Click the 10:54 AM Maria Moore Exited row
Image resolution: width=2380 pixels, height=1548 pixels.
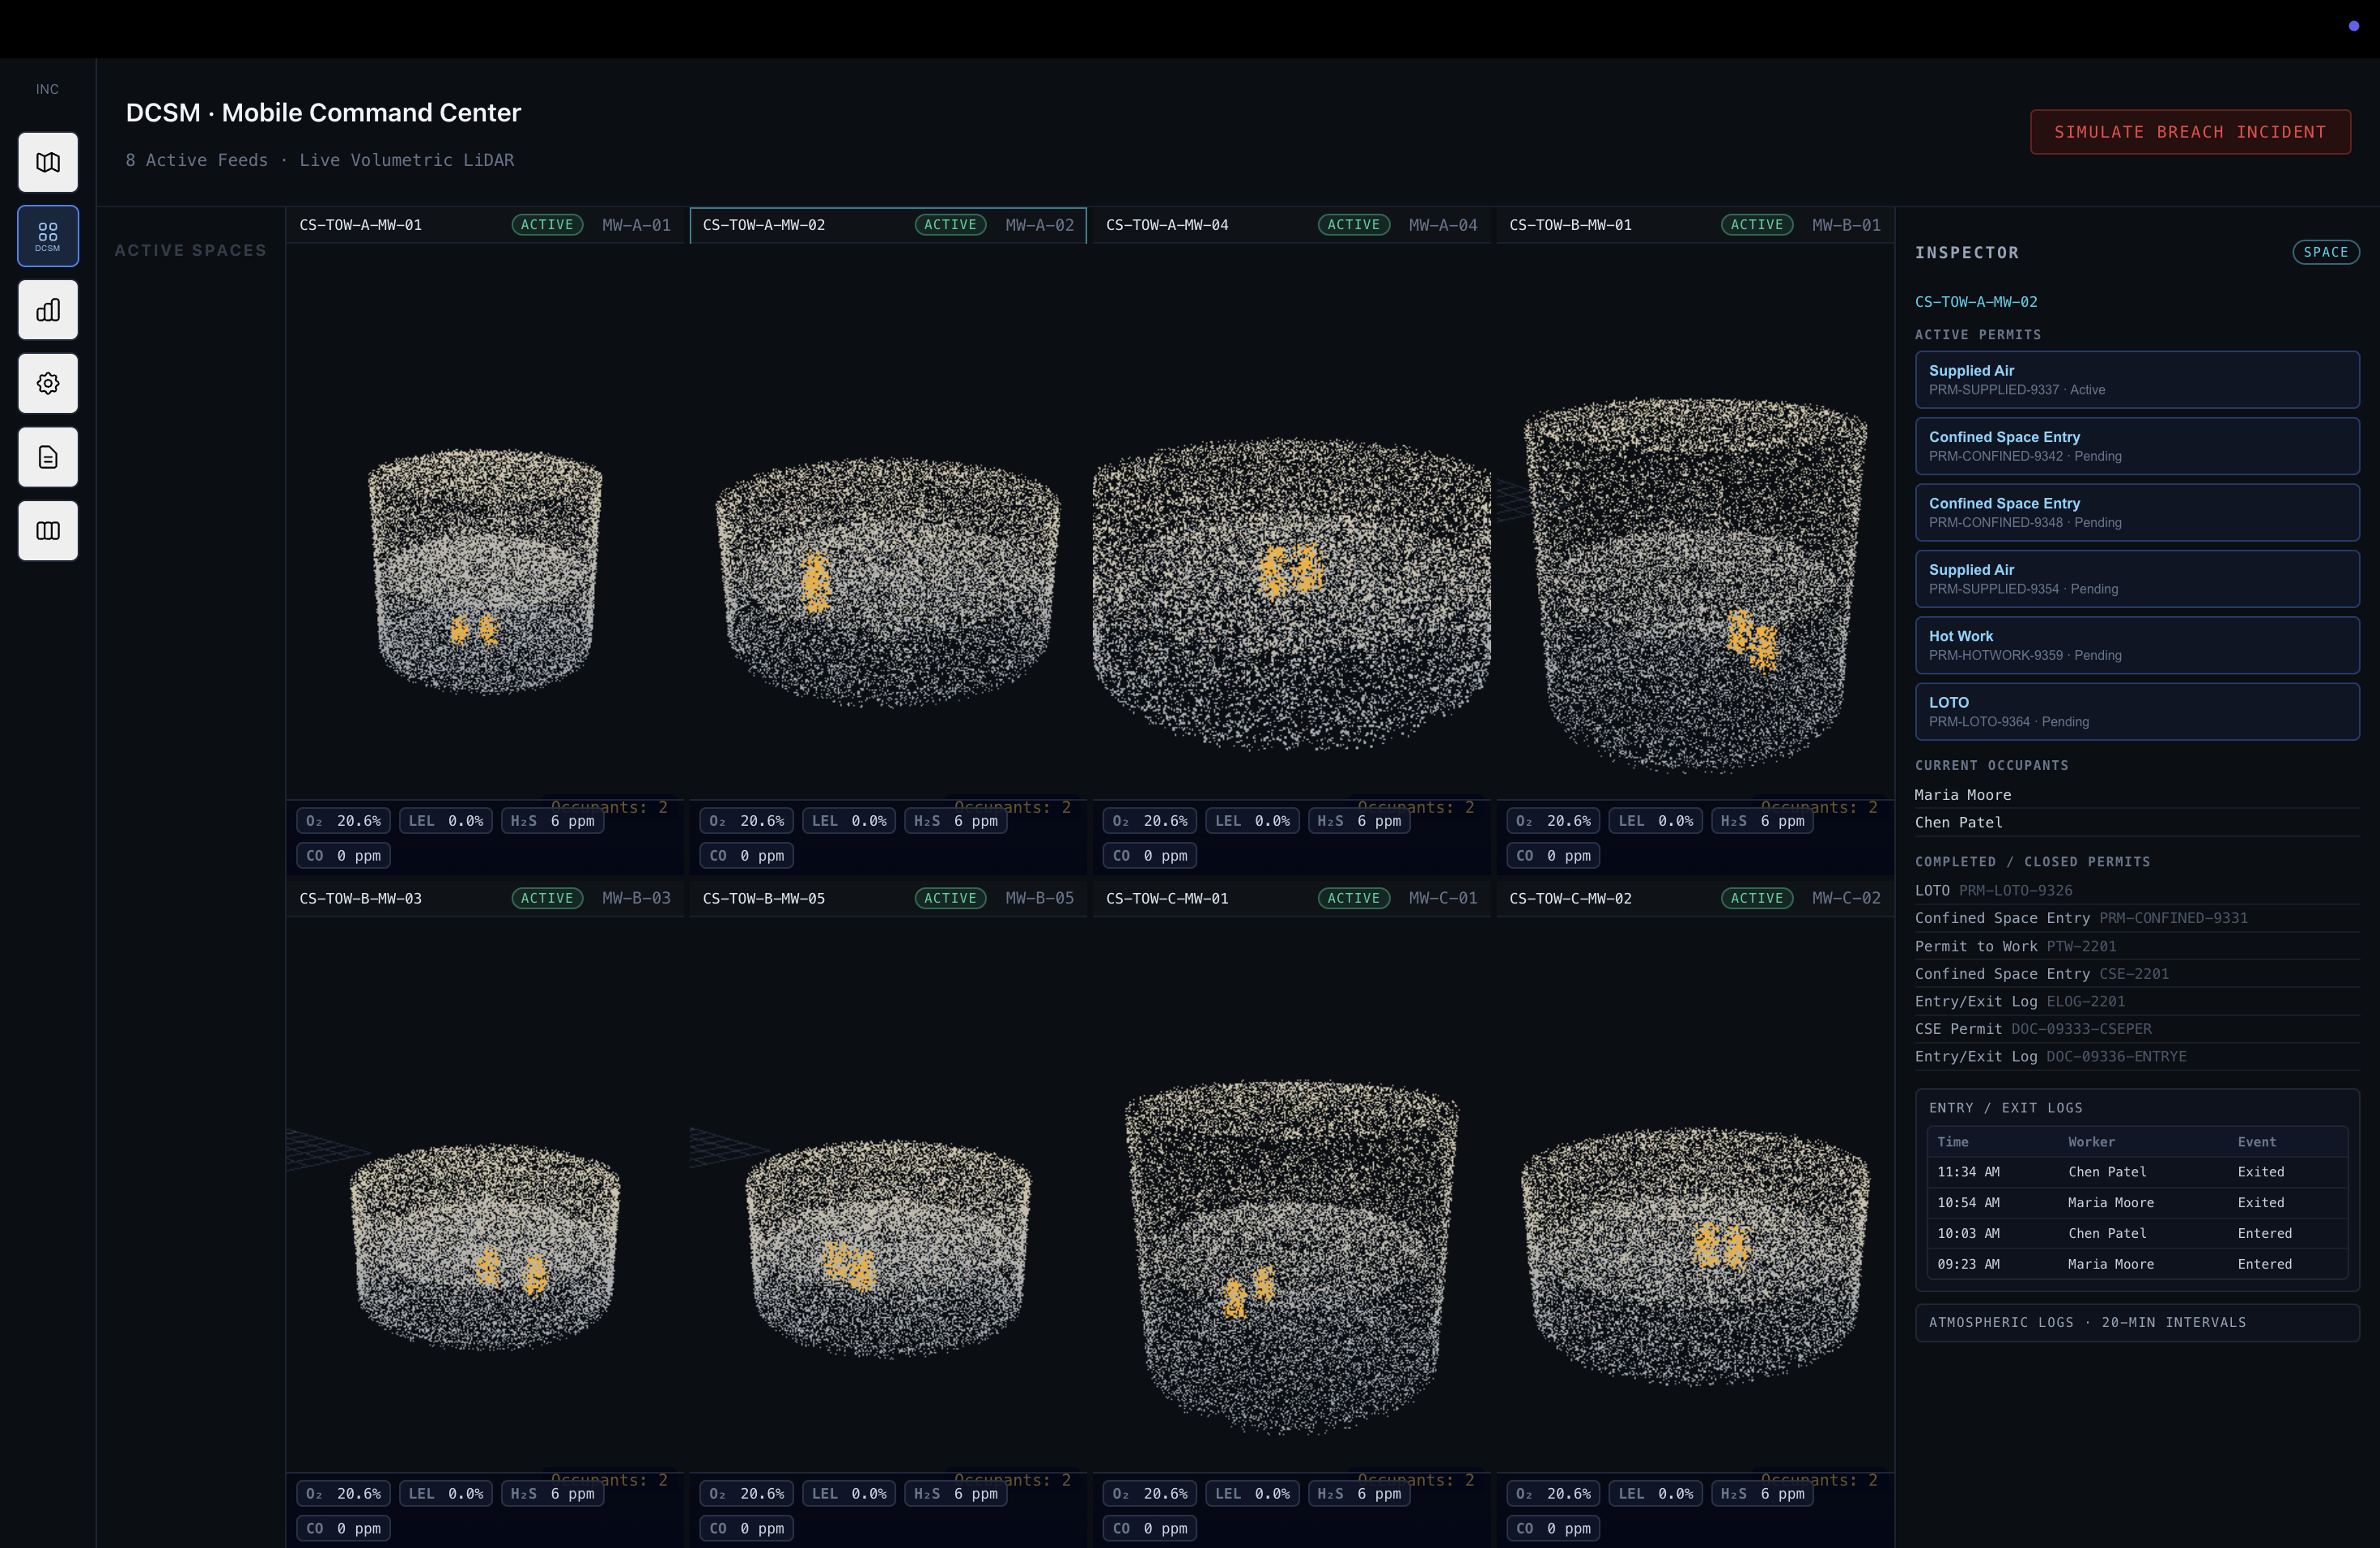2137,1203
